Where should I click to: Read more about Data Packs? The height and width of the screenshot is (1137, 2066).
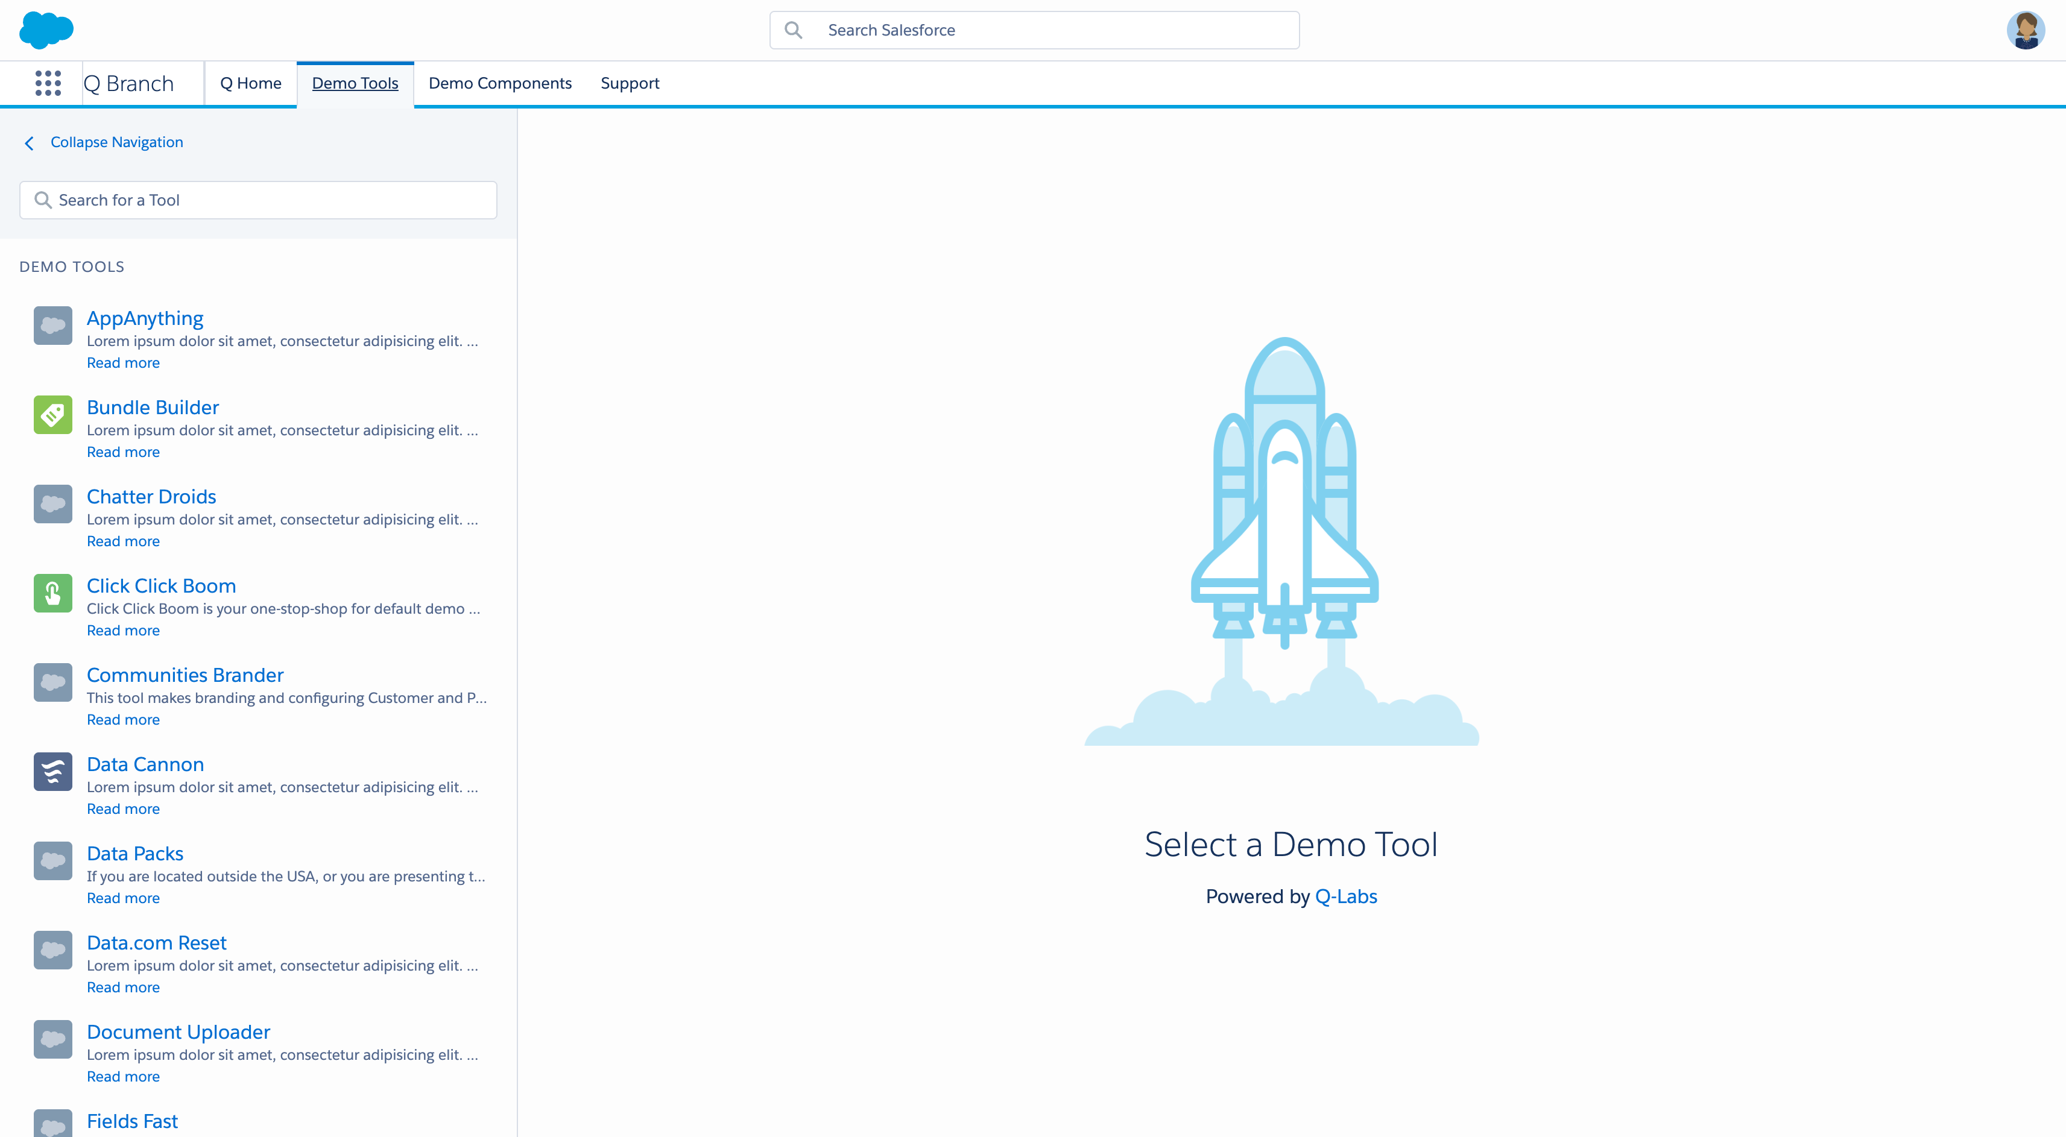pyautogui.click(x=124, y=898)
